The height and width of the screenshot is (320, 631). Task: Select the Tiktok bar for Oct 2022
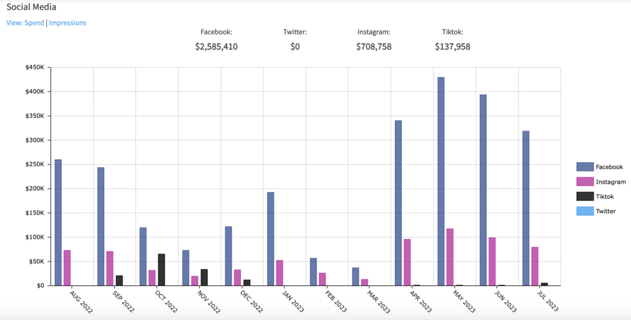[x=161, y=269]
